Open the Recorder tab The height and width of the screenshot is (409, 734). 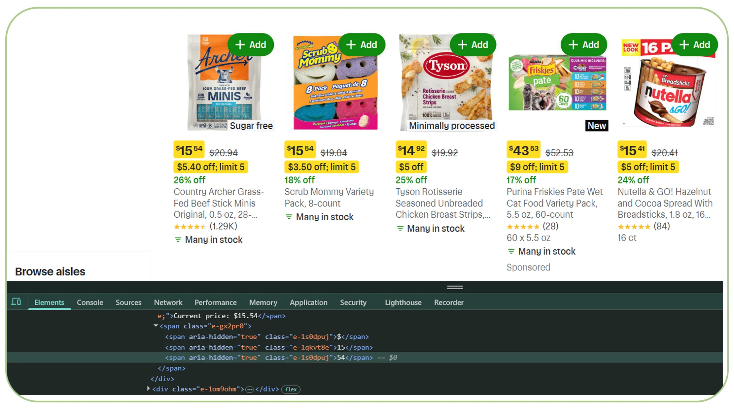tap(449, 302)
